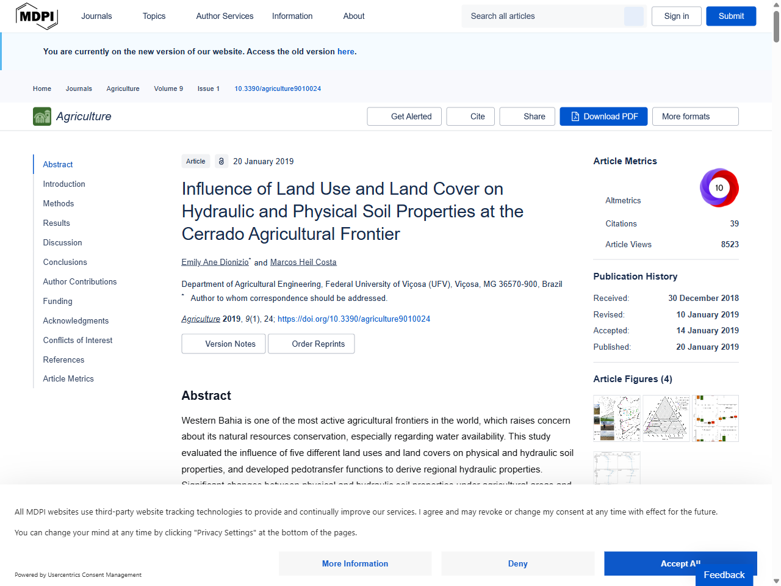Follow the article DOI link

[353, 319]
